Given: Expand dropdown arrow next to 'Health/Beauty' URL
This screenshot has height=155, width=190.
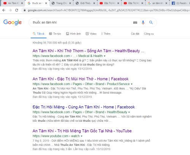Looking at the screenshot, I should click(129, 112).
